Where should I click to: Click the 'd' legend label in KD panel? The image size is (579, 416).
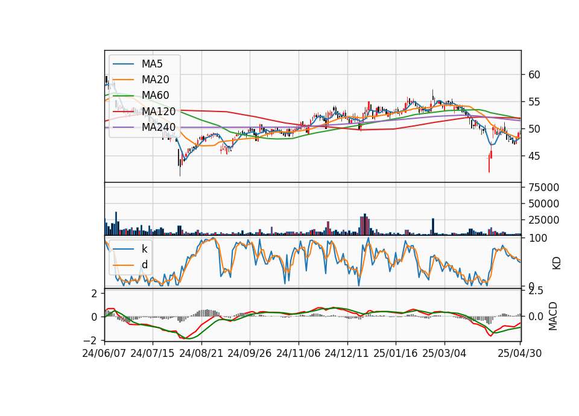144,265
